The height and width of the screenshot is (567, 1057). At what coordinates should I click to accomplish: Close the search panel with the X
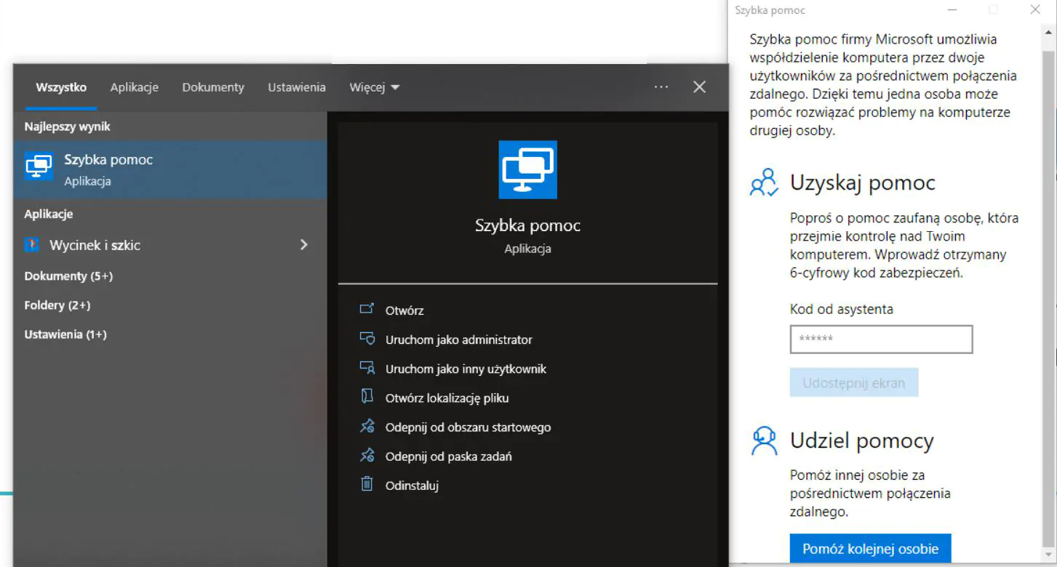[x=699, y=87]
